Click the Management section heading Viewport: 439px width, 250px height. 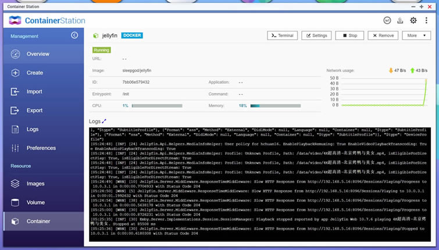24,36
